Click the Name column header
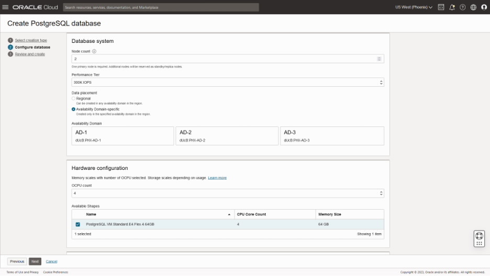This screenshot has height=276, width=490. [91, 214]
